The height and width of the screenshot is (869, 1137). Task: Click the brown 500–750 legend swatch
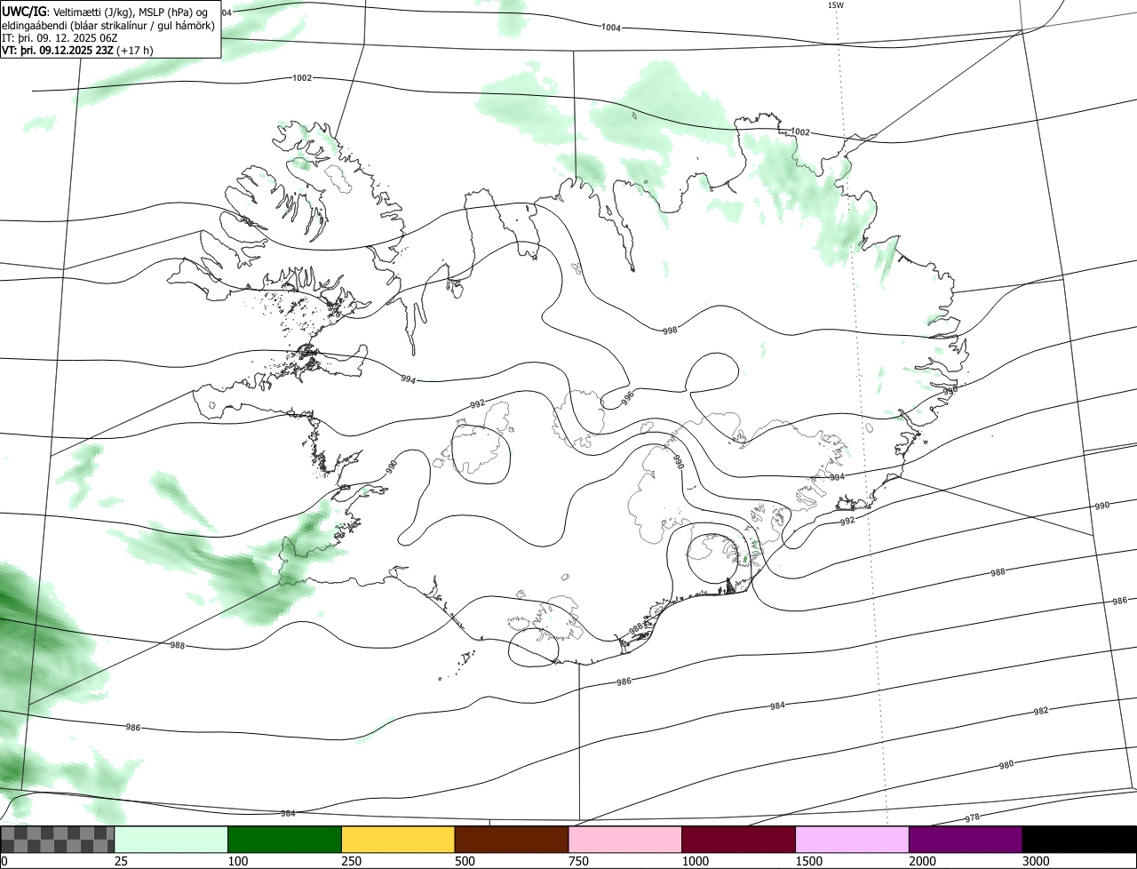pos(512,840)
